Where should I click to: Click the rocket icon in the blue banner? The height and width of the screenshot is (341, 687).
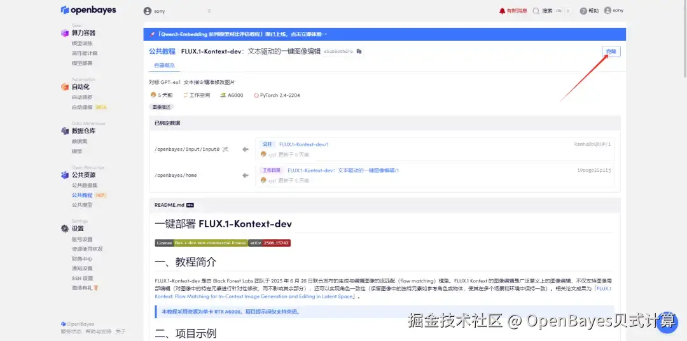[152, 34]
